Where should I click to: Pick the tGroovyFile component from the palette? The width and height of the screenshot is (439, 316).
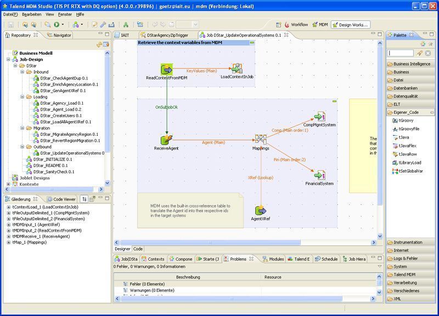tap(406, 129)
